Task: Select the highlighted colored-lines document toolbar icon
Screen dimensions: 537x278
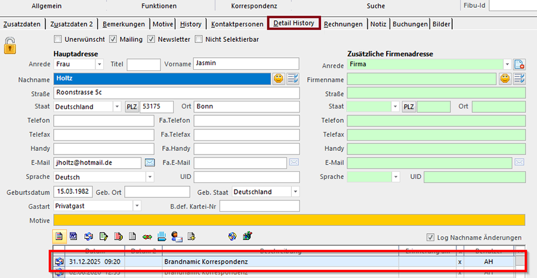Action: click(x=59, y=236)
